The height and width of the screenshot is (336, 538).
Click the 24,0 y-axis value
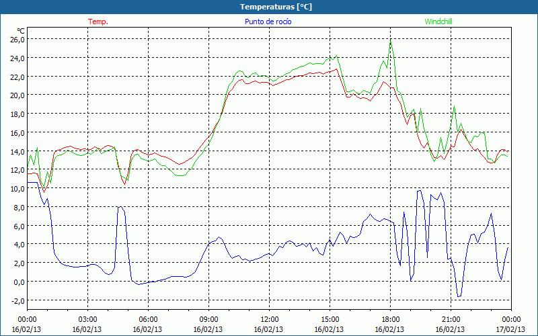click(x=17, y=58)
